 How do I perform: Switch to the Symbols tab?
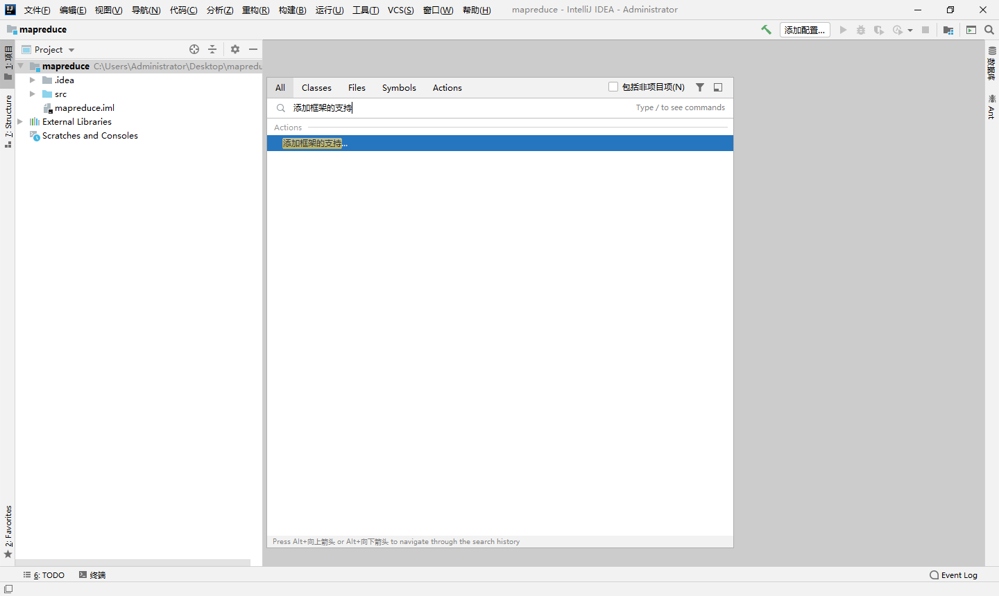399,87
